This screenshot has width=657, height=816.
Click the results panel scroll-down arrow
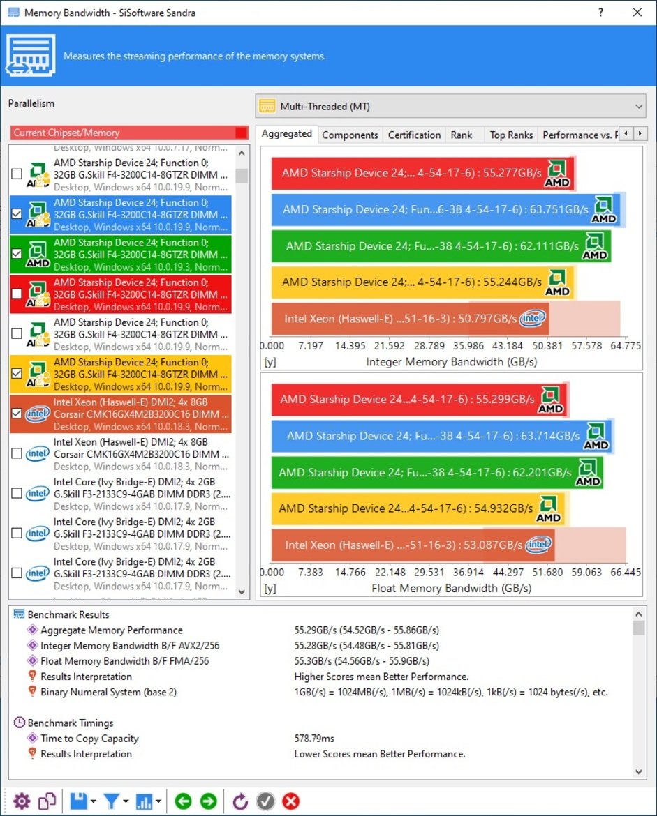pos(639,772)
